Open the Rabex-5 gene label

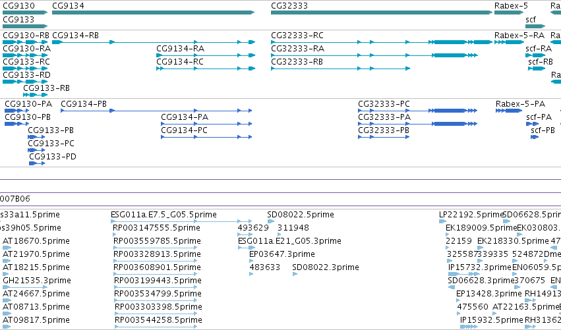pos(511,6)
